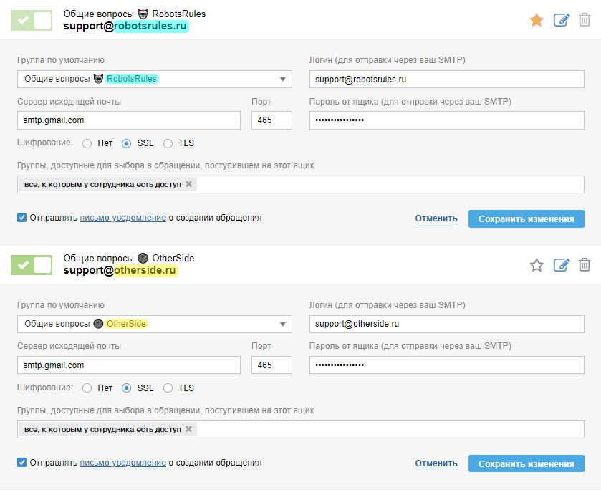601x490 pixels.
Task: Click edit pencil icon for RobotsRules mailbox
Action: pos(562,20)
